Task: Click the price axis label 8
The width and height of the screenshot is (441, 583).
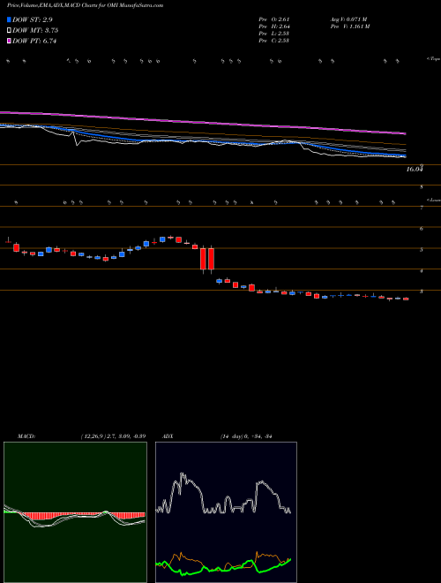Action: pos(422,187)
